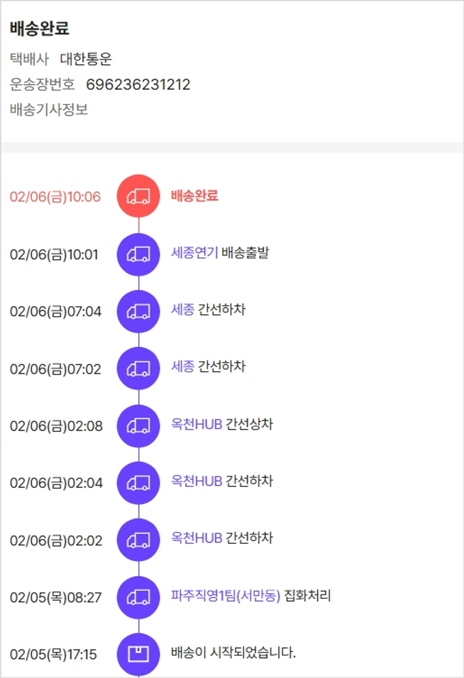Click the 배송기사정보 label
Viewport: 464px width, 678px height.
point(49,110)
